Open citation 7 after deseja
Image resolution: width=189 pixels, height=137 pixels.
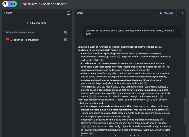point(90,96)
